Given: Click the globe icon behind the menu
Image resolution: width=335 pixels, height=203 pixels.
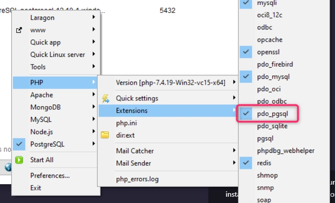Looking at the screenshot, I should 8,168.
